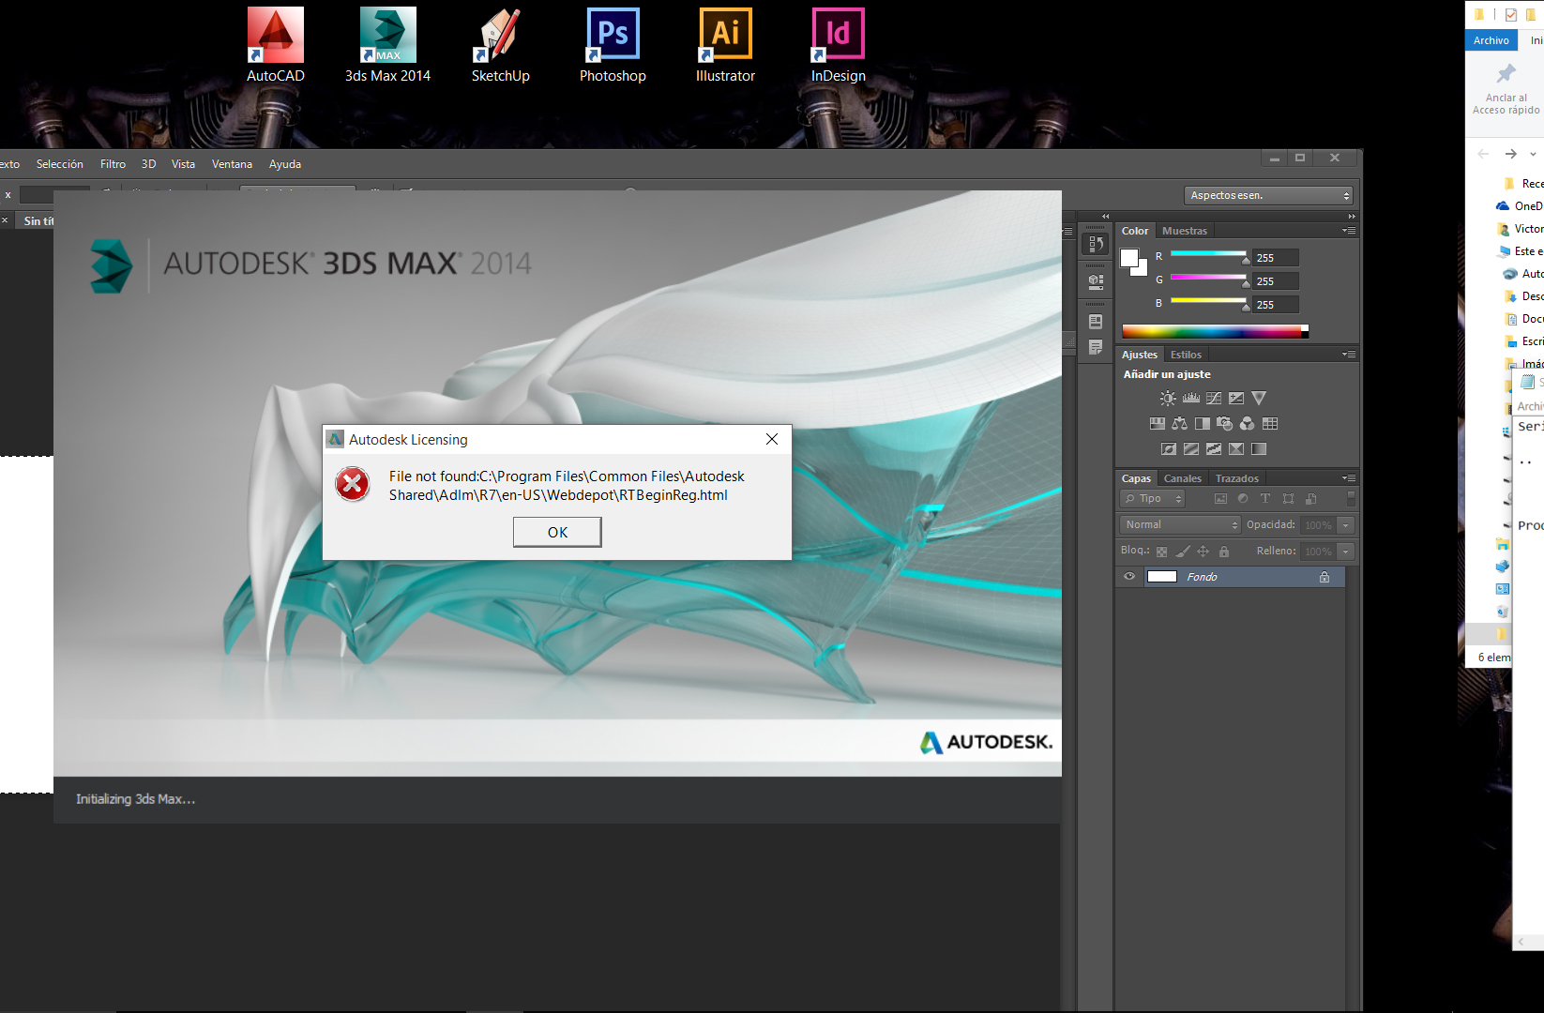This screenshot has width=1544, height=1013.
Task: Add a Hue/Saturation adjustment
Action: (1158, 424)
